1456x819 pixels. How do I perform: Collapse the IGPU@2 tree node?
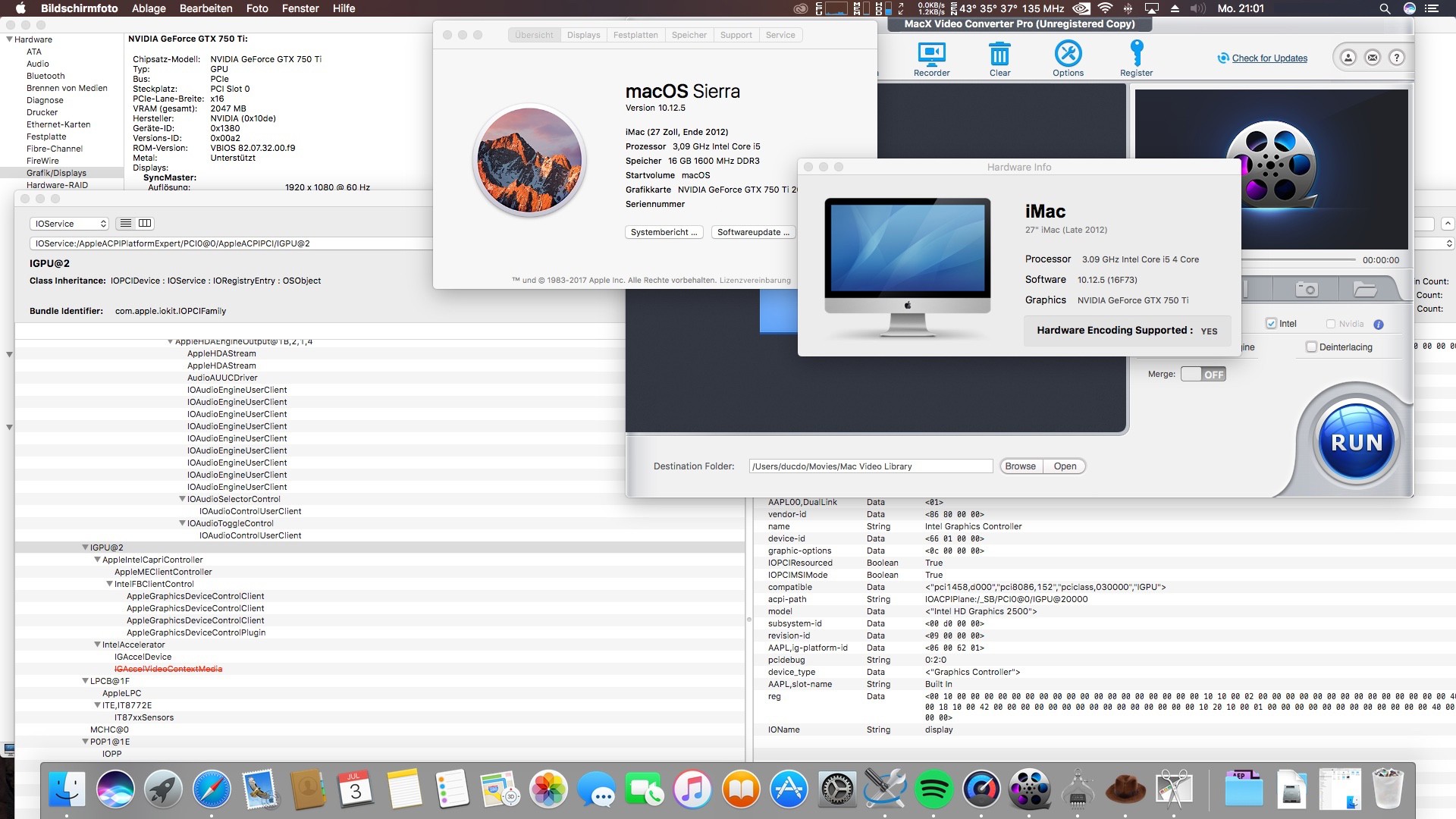[x=86, y=548]
